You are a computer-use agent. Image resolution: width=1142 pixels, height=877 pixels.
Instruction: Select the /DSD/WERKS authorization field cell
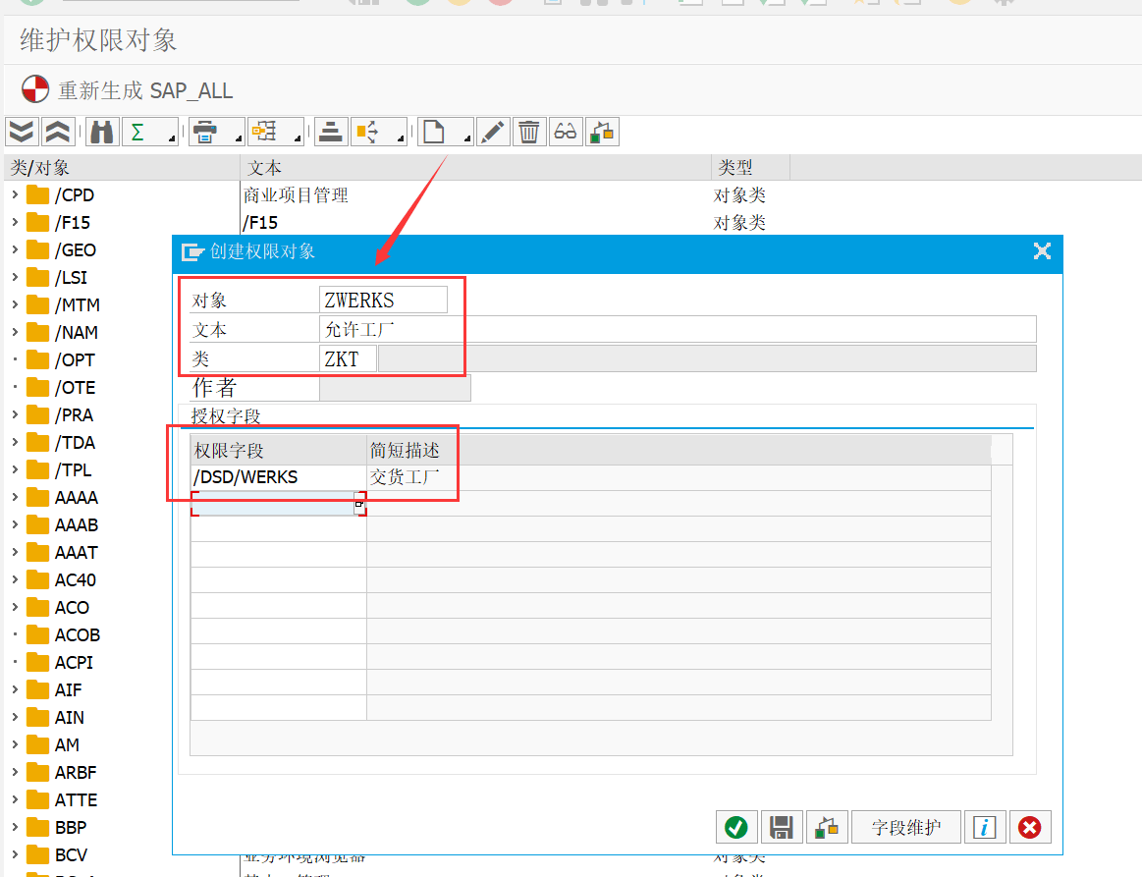278,478
